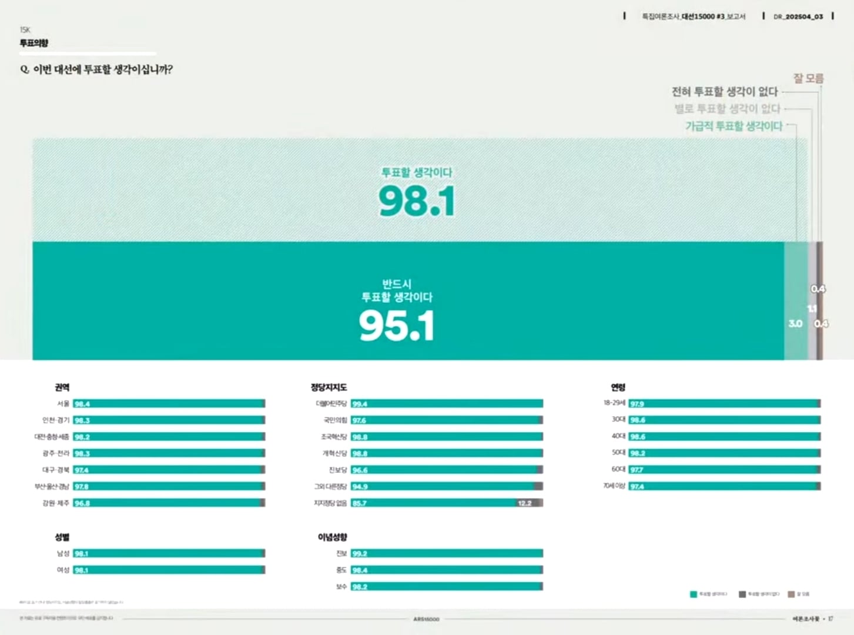
Task: Click the 광주·전라 bar showing 98.3
Action: (x=169, y=453)
